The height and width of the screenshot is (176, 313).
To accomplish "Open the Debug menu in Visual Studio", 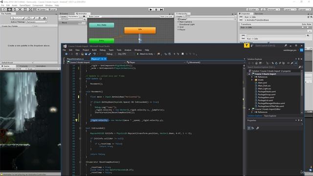I will pyautogui.click(x=103, y=50).
